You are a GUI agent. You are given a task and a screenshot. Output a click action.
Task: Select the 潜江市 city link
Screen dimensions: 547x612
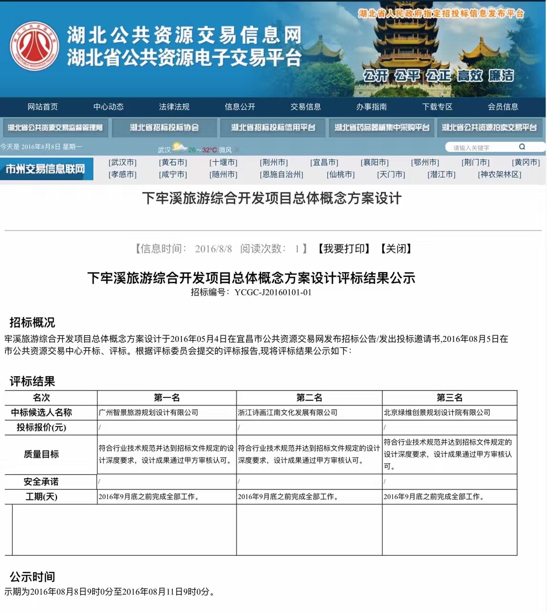point(442,175)
